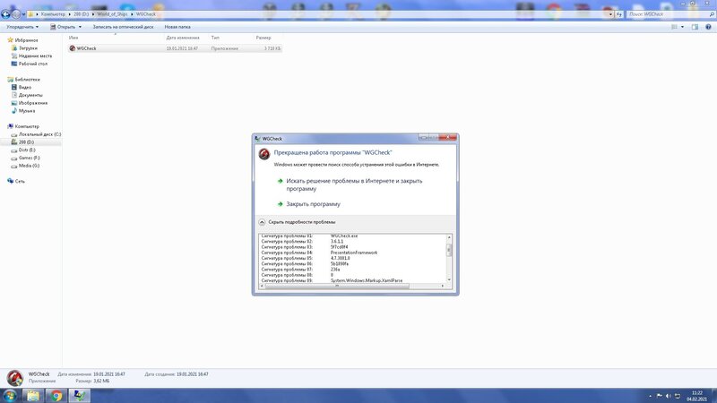Image resolution: width=717 pixels, height=403 pixels.
Task: Toggle the preview pane icon
Action: pos(695,27)
